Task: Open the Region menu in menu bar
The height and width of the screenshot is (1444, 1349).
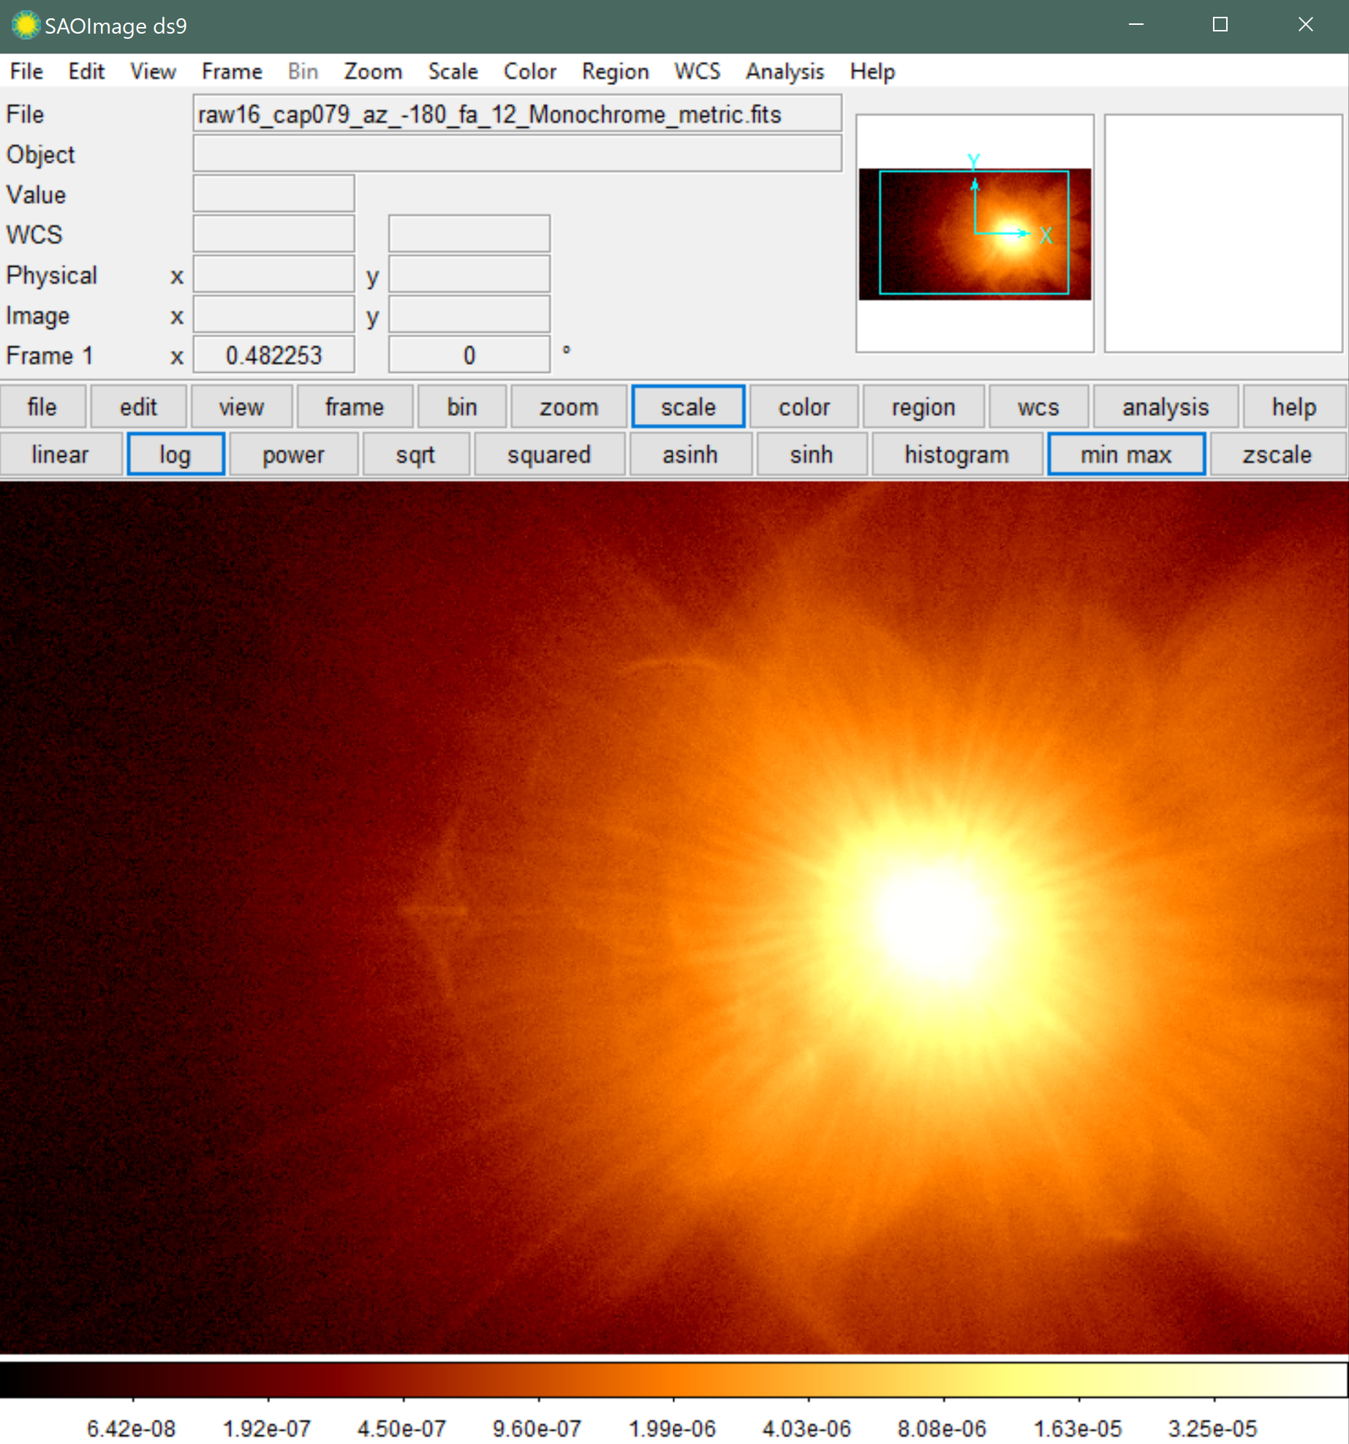Action: (x=615, y=72)
